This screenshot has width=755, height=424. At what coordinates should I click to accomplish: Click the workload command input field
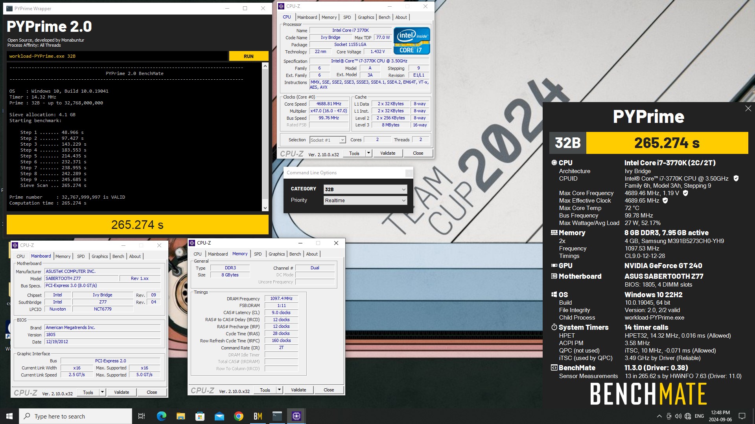pyautogui.click(x=117, y=56)
